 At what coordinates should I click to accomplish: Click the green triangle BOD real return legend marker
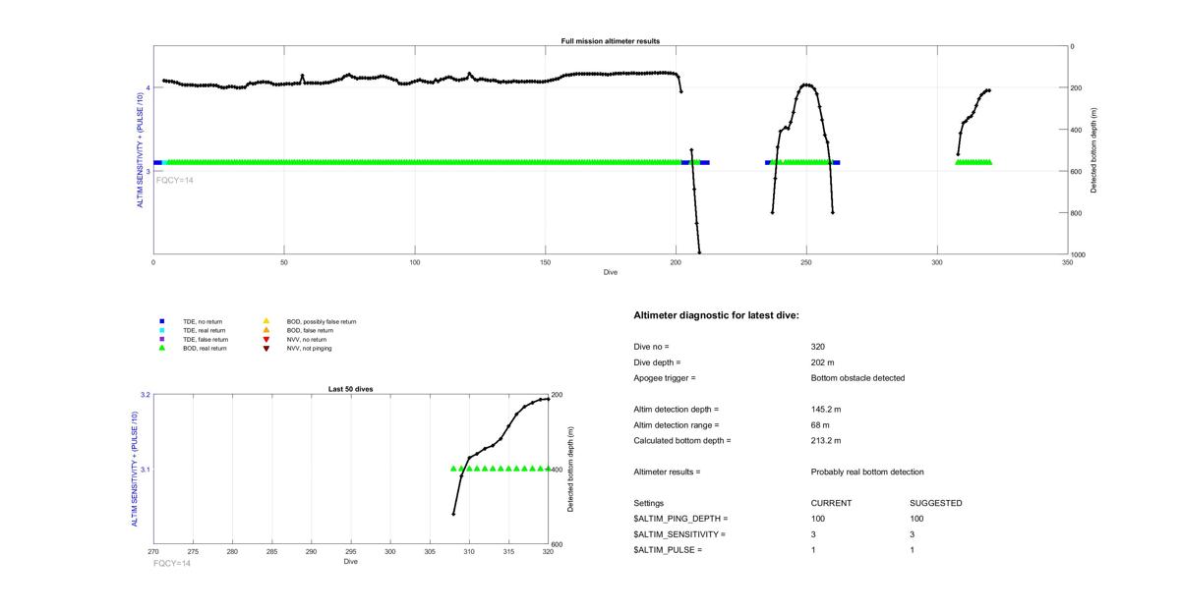(x=161, y=348)
